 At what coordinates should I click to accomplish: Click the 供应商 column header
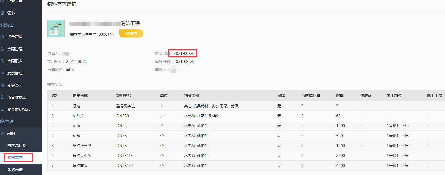pos(366,95)
